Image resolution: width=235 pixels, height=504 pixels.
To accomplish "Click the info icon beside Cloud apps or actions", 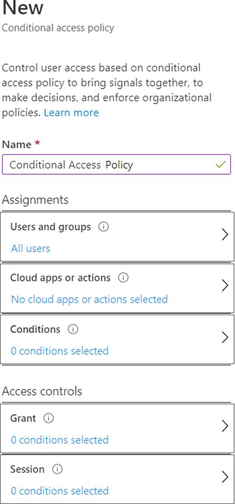I will coord(123,278).
